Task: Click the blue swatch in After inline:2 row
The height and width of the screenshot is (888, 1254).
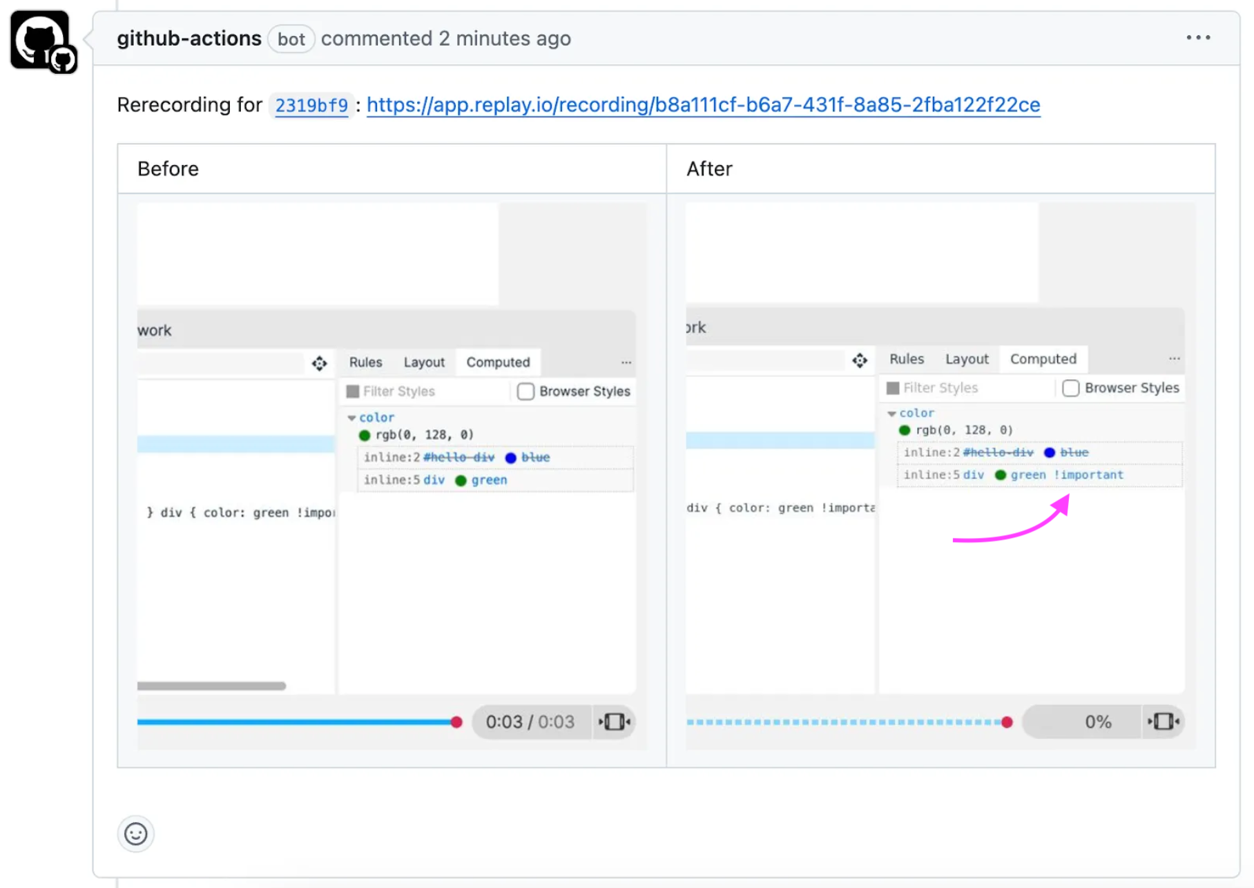Action: (x=1050, y=453)
